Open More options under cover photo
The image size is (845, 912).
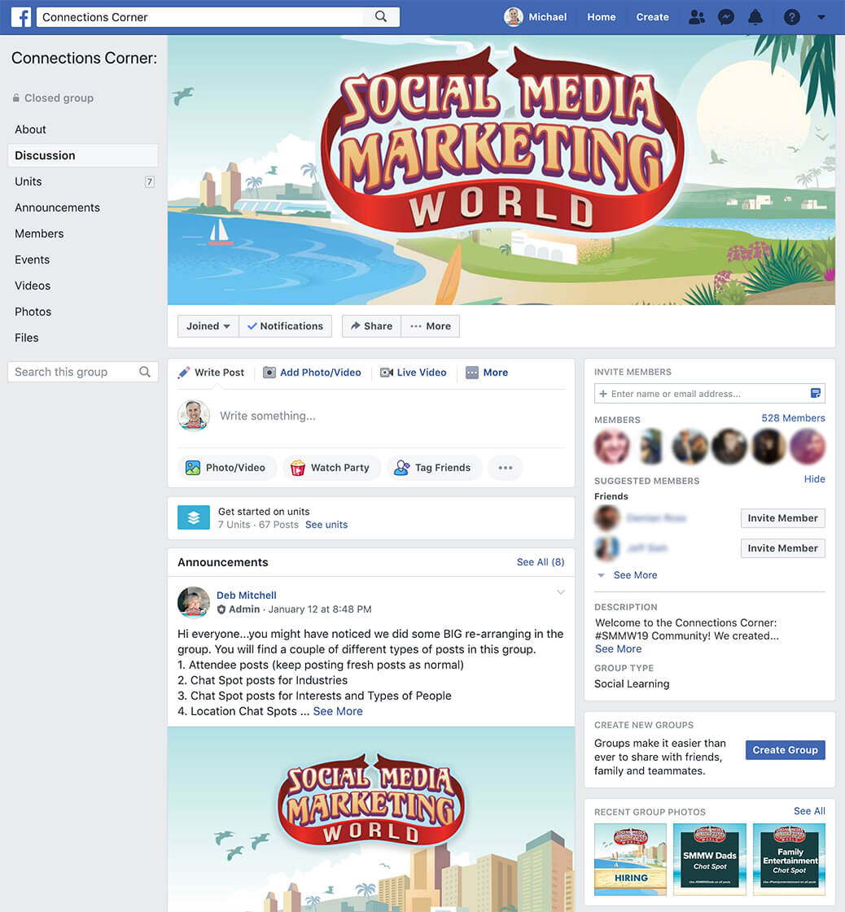[431, 326]
